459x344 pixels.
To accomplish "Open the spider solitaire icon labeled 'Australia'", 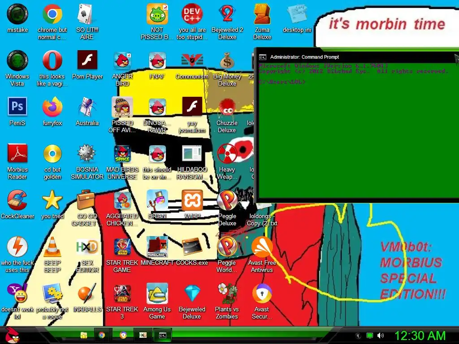I will click(87, 107).
